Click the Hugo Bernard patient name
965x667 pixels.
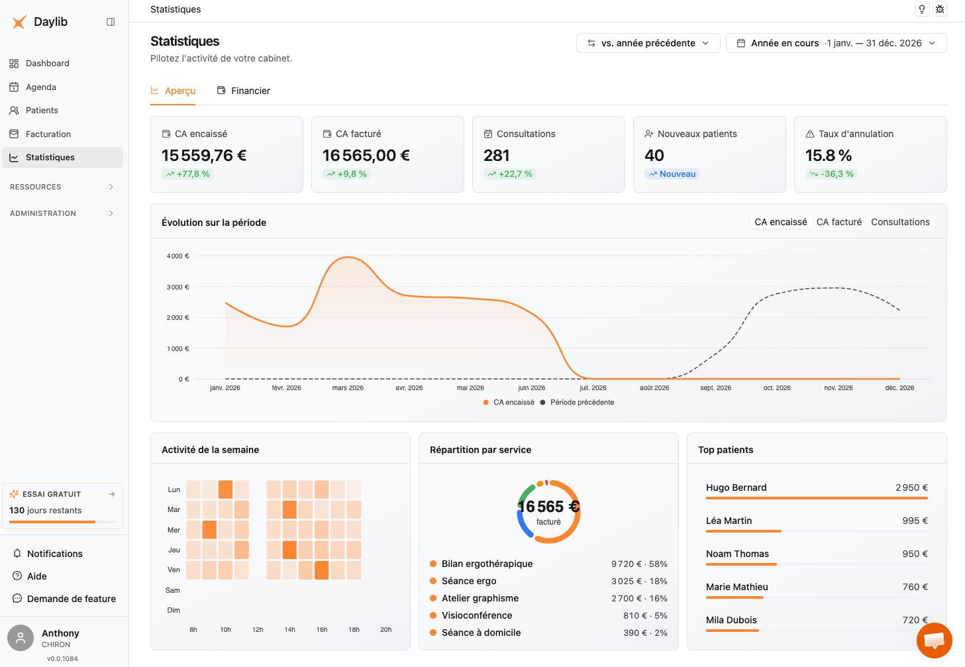click(x=736, y=487)
